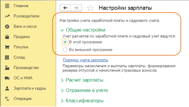This screenshot has width=189, height=107.
Task: Select the Покупки cart icon
Action: pyautogui.click(x=7, y=47)
